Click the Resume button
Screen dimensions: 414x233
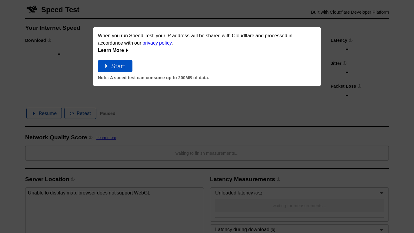pos(44,113)
